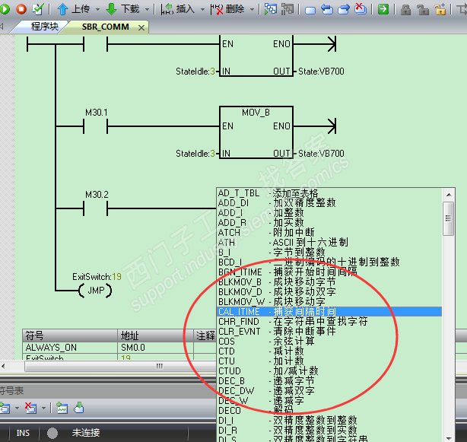Click the INS status bar indicator
This screenshot has height=442, width=467.
point(23,433)
